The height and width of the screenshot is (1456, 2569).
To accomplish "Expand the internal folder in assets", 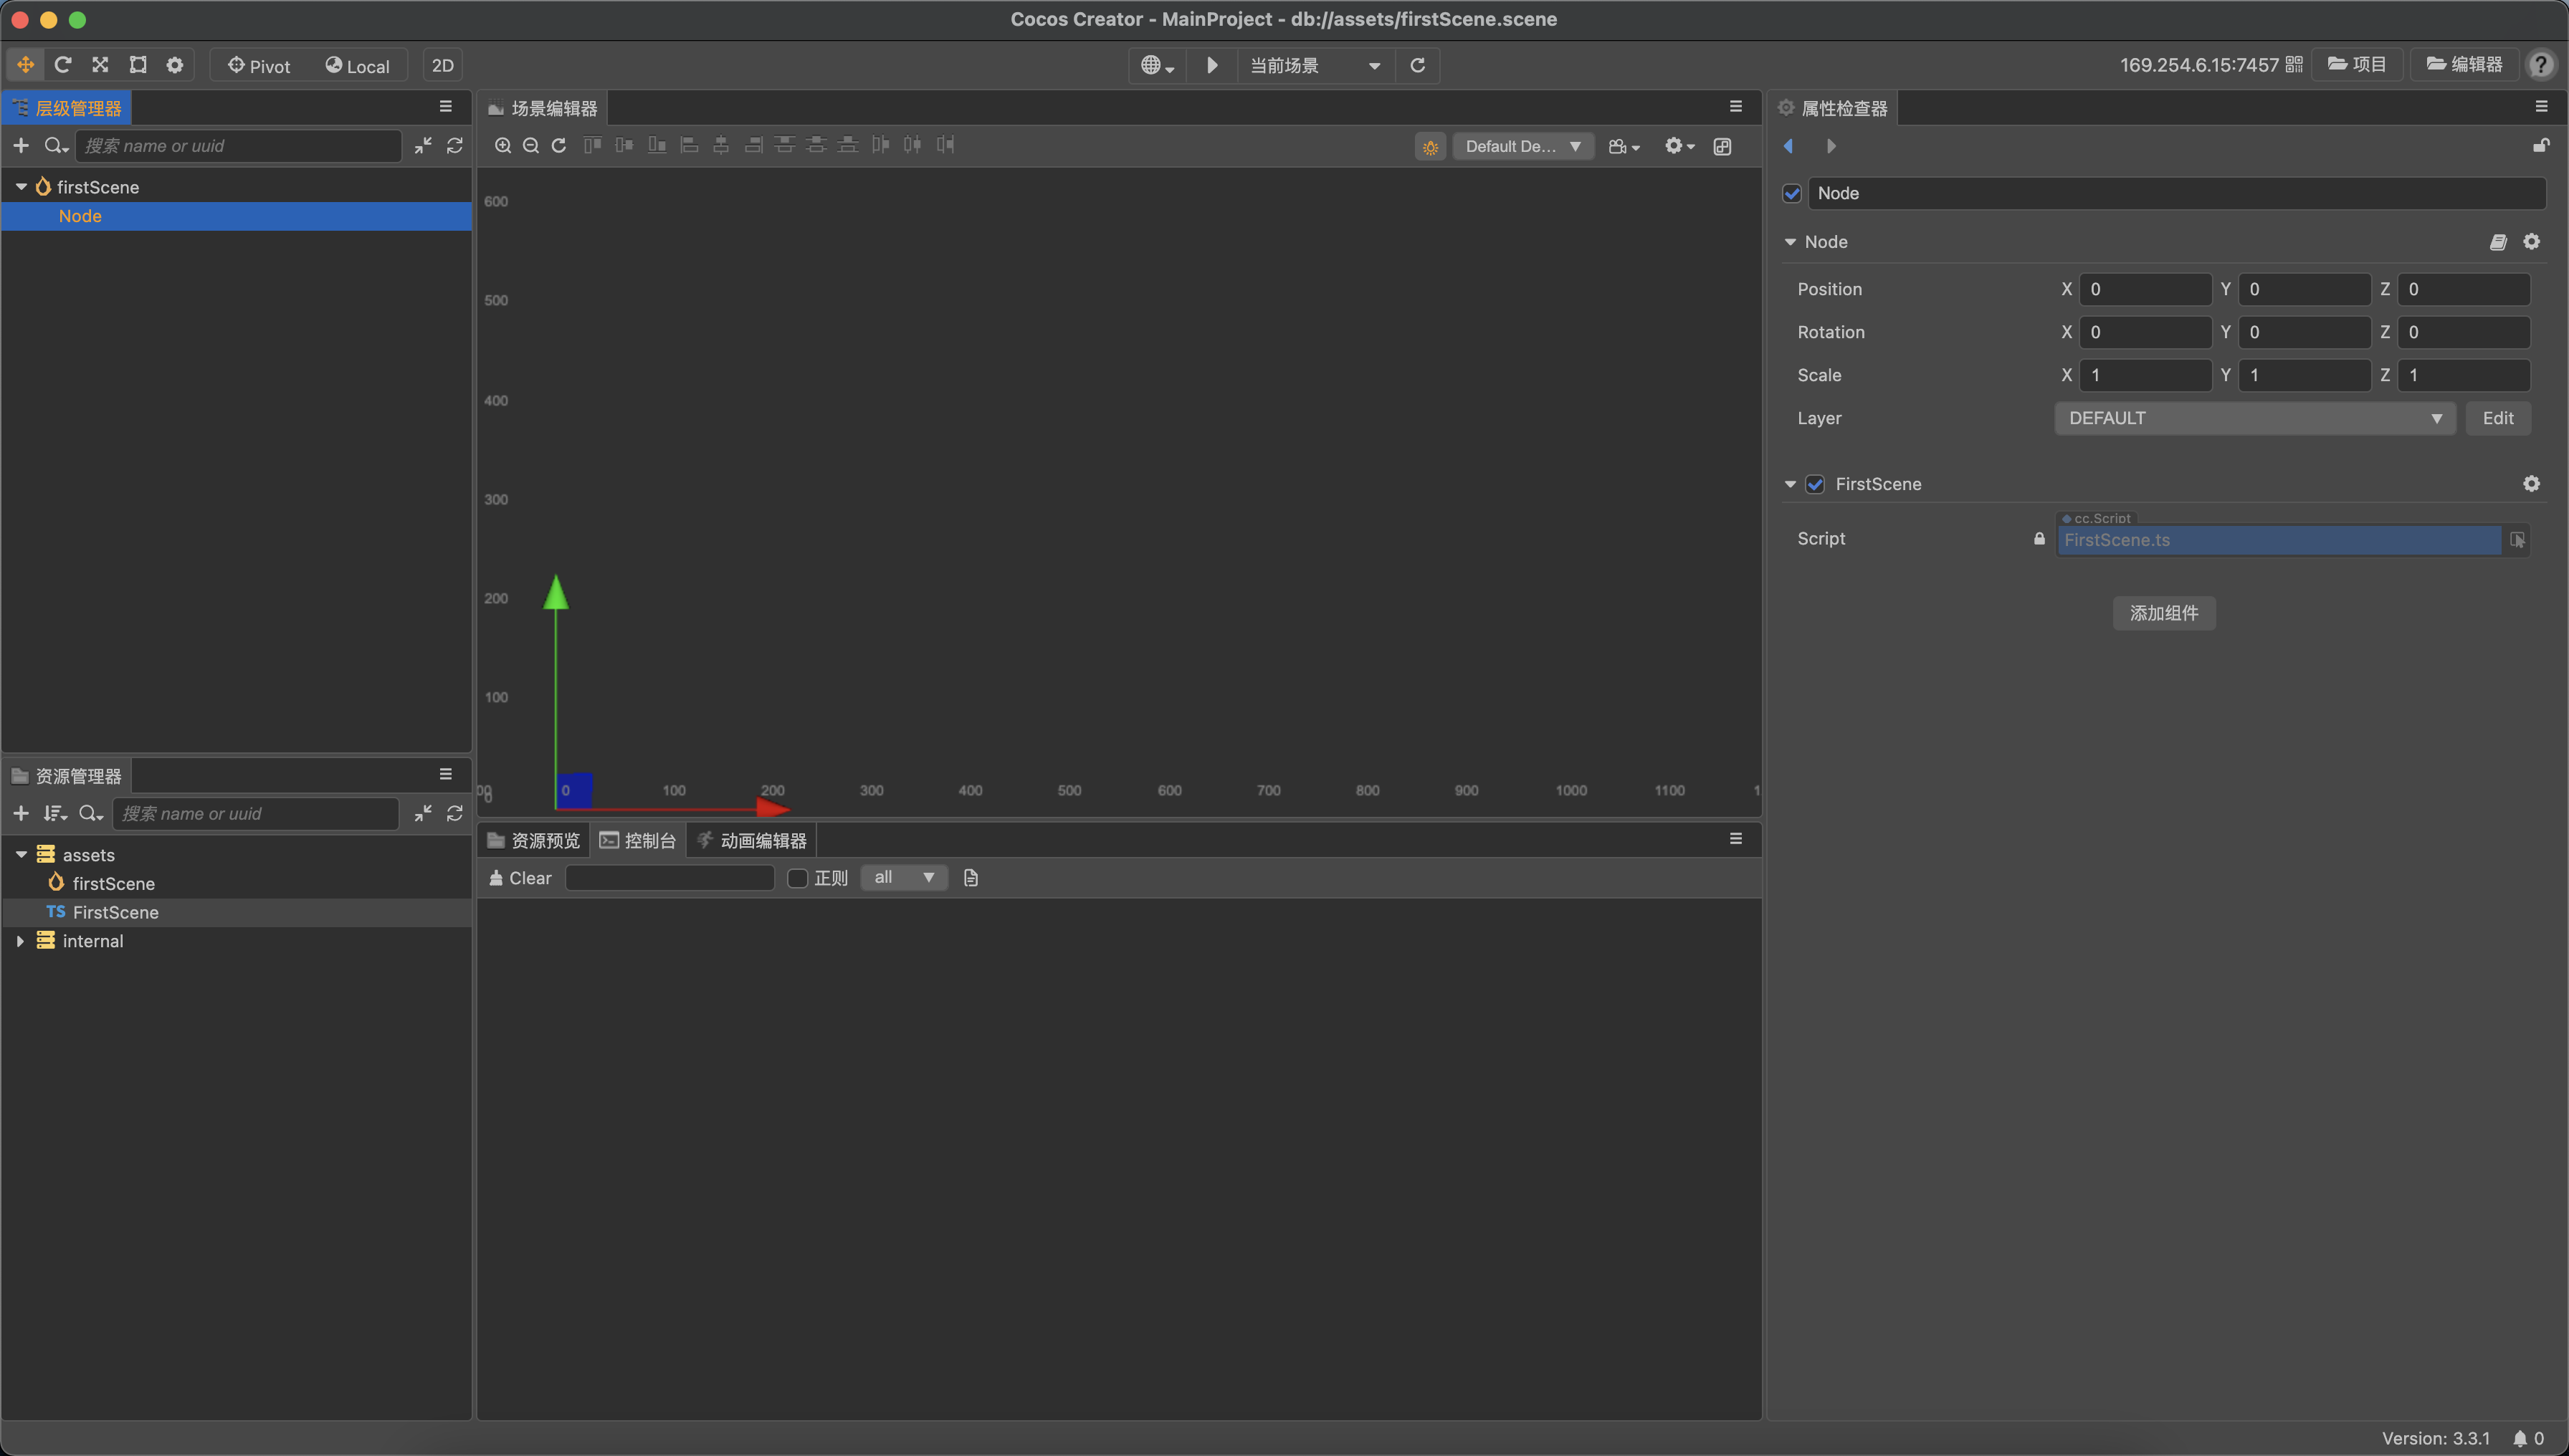I will coord(20,942).
